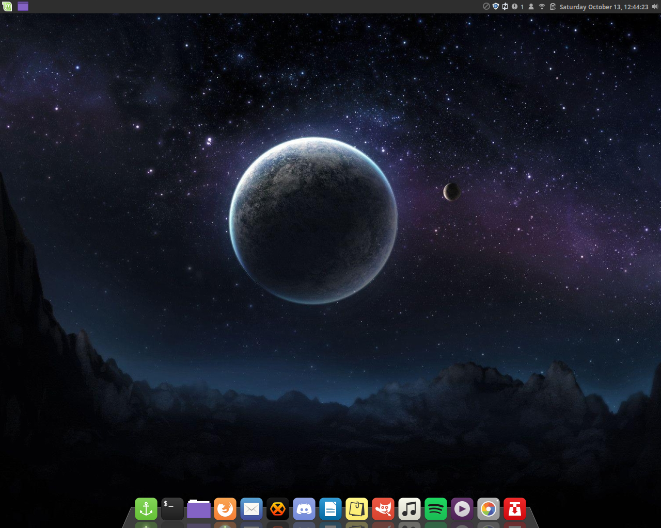
Task: Launch Firefox from the dock
Action: coord(225,509)
